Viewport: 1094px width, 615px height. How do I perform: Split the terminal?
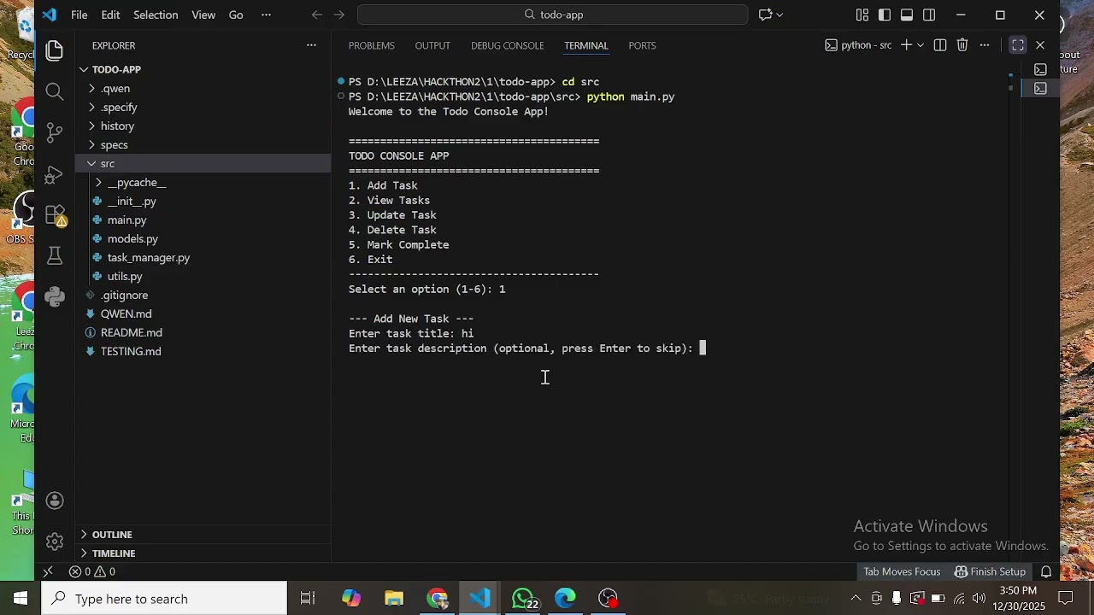tap(940, 45)
